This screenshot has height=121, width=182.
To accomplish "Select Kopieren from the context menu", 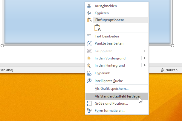I will coord(117,13).
